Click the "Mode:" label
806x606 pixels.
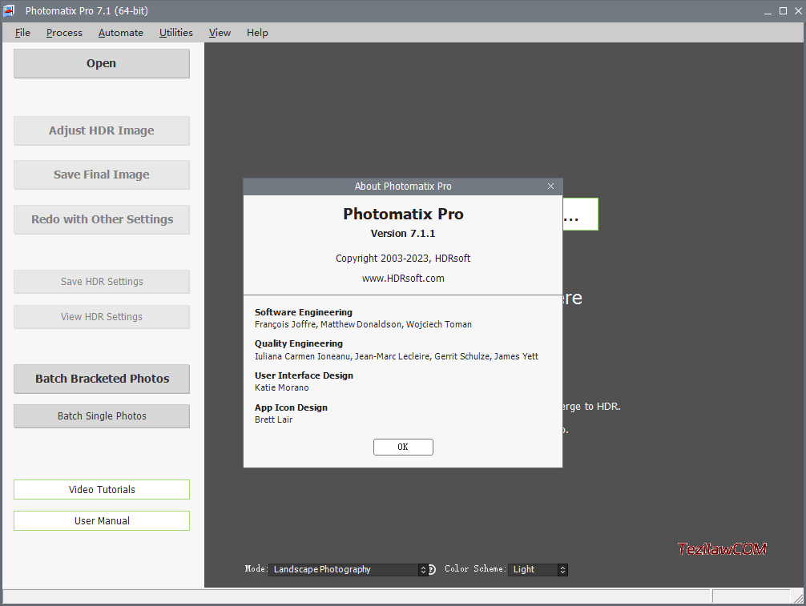point(256,569)
